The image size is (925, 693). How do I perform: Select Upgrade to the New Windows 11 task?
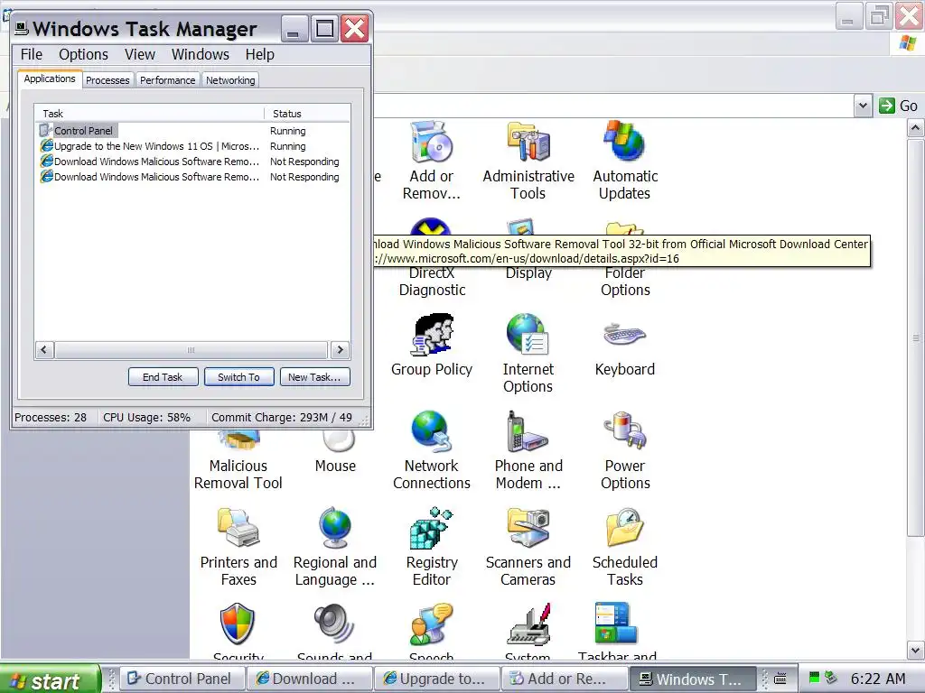pyautogui.click(x=192, y=146)
